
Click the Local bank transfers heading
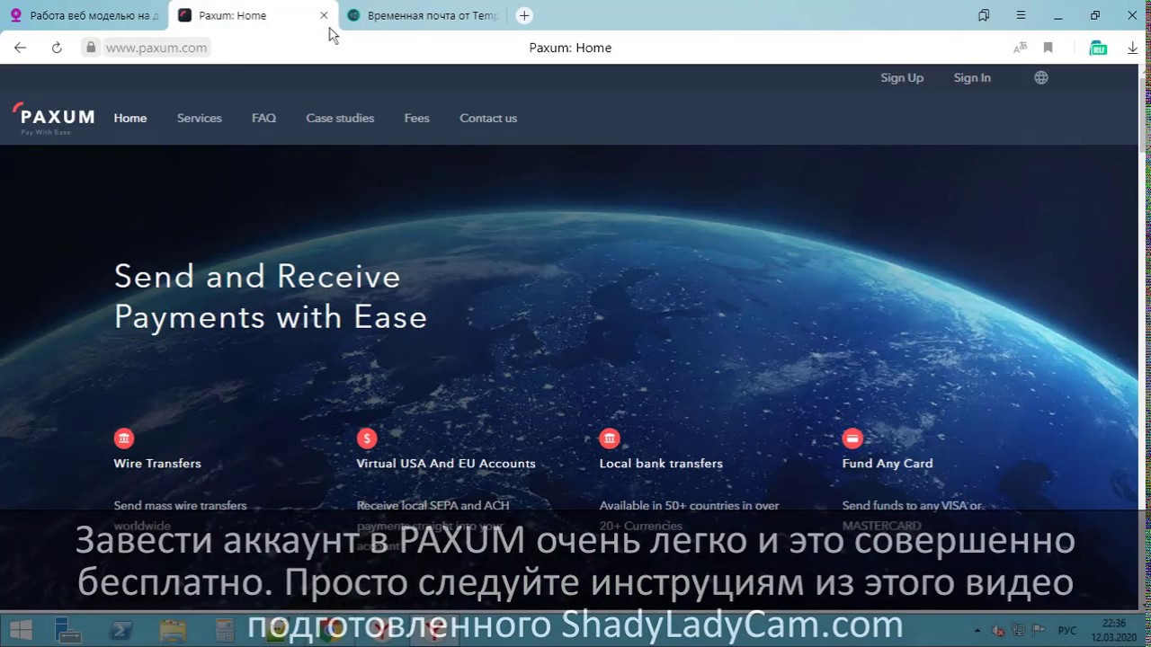[x=661, y=464]
